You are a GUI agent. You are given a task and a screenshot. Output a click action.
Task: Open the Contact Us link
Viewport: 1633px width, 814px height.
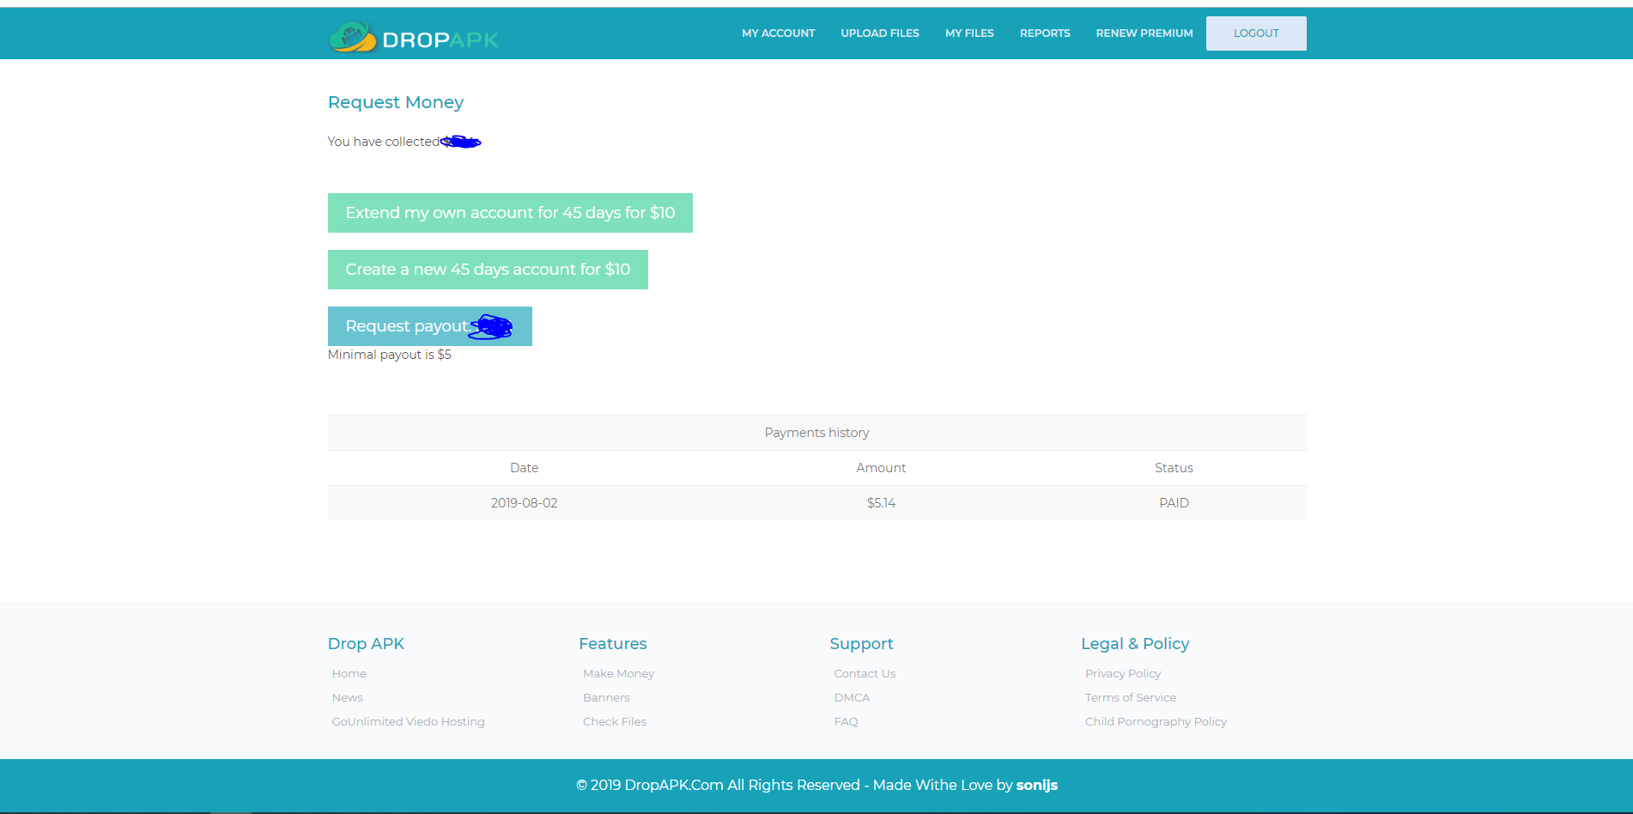864,674
